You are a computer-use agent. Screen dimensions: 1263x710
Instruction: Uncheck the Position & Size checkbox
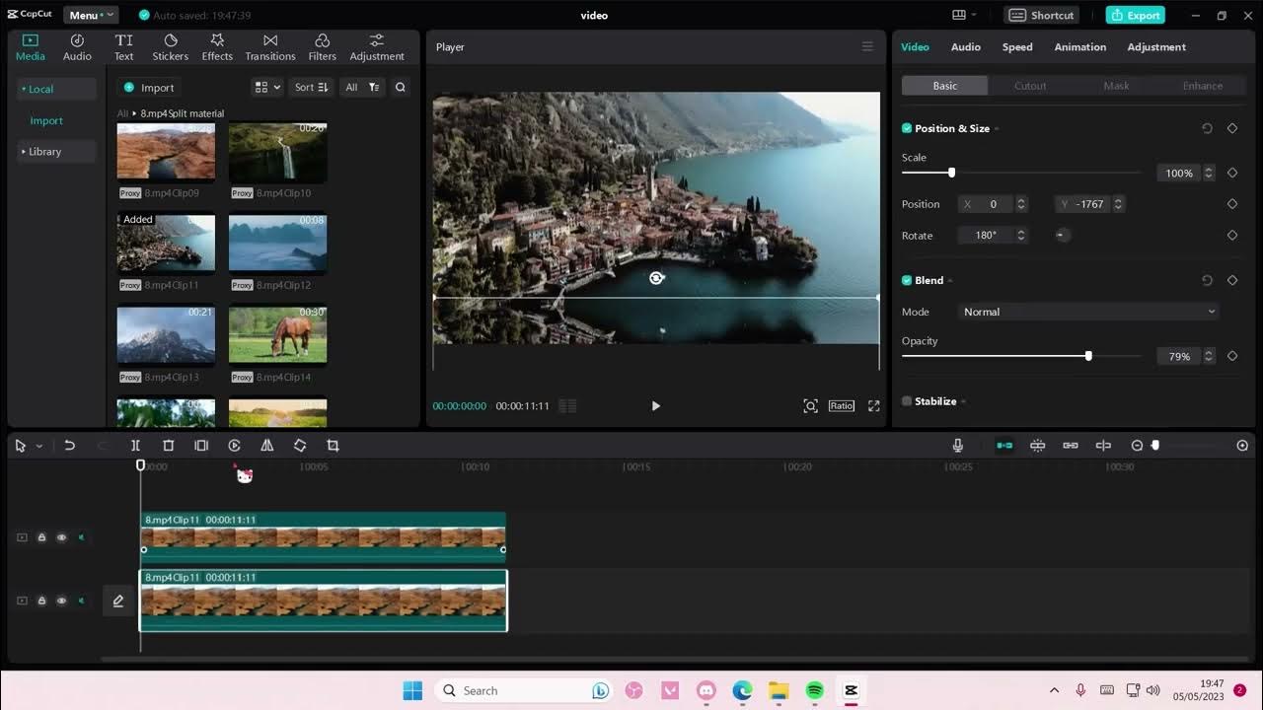click(x=907, y=128)
